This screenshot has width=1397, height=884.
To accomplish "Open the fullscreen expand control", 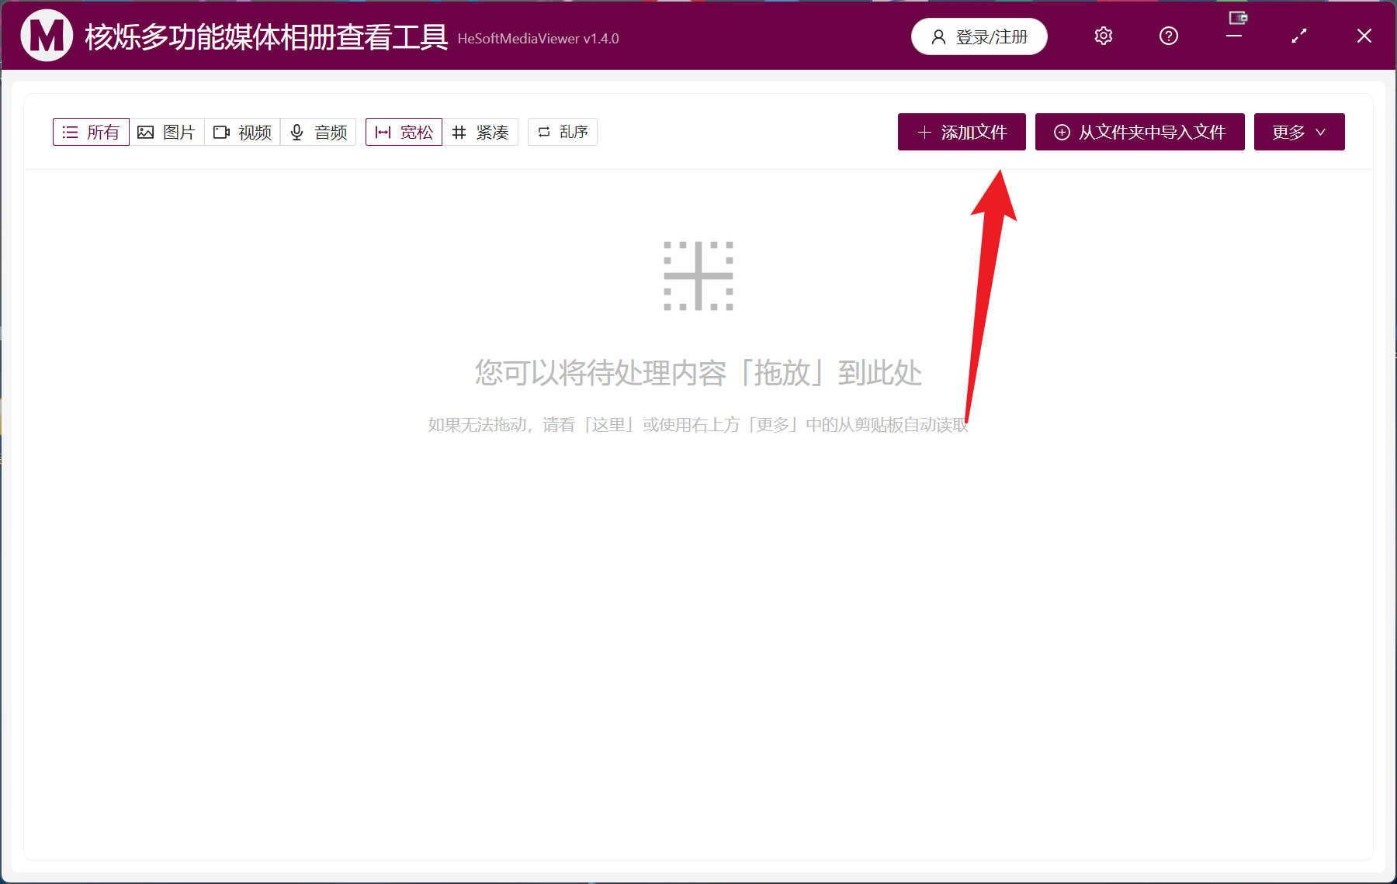I will [1298, 36].
